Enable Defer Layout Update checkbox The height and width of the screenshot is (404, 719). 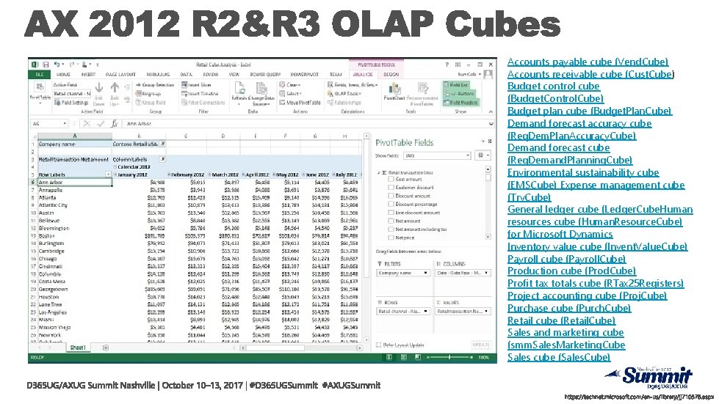click(379, 345)
